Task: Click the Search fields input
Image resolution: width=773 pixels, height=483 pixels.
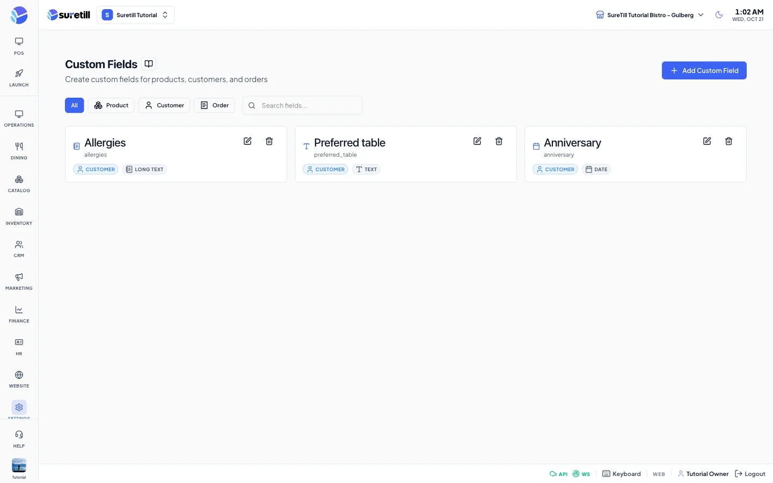Action: pos(302,105)
